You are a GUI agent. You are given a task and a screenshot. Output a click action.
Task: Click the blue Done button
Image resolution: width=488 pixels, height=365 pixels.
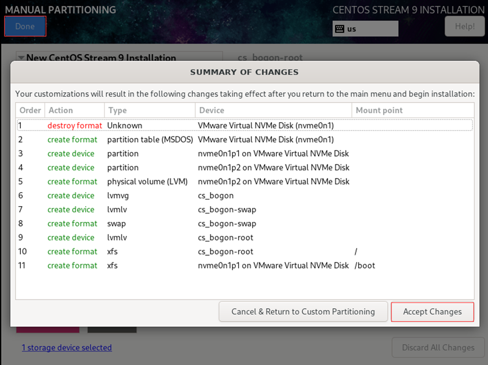(25, 26)
